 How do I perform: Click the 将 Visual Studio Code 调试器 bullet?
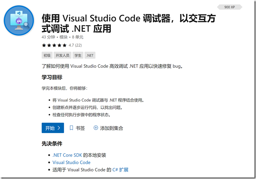98,100
